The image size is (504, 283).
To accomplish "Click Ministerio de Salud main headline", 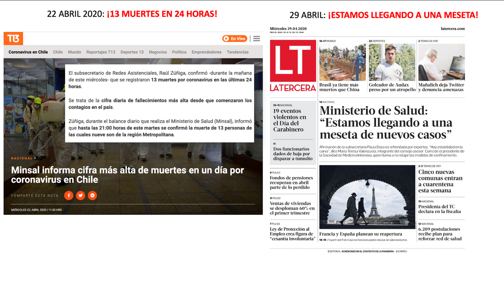I will click(386, 123).
